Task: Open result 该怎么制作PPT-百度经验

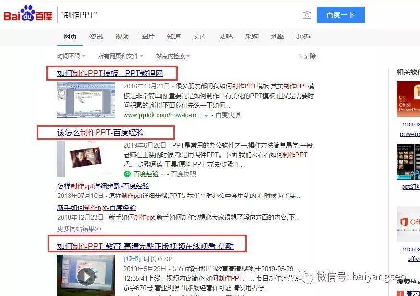Action: coord(100,132)
